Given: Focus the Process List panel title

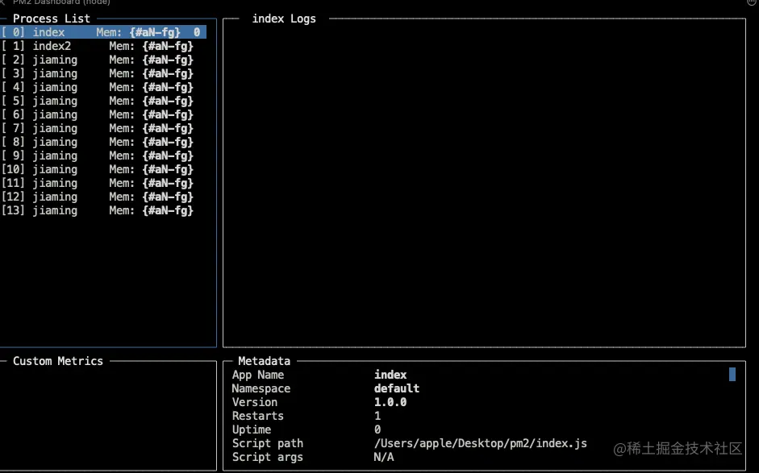Looking at the screenshot, I should coord(52,19).
